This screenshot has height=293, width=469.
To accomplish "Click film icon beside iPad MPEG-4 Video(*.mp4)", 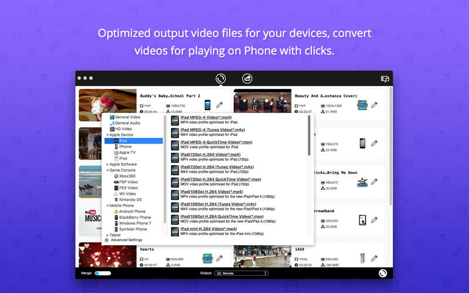I will coord(175,120).
